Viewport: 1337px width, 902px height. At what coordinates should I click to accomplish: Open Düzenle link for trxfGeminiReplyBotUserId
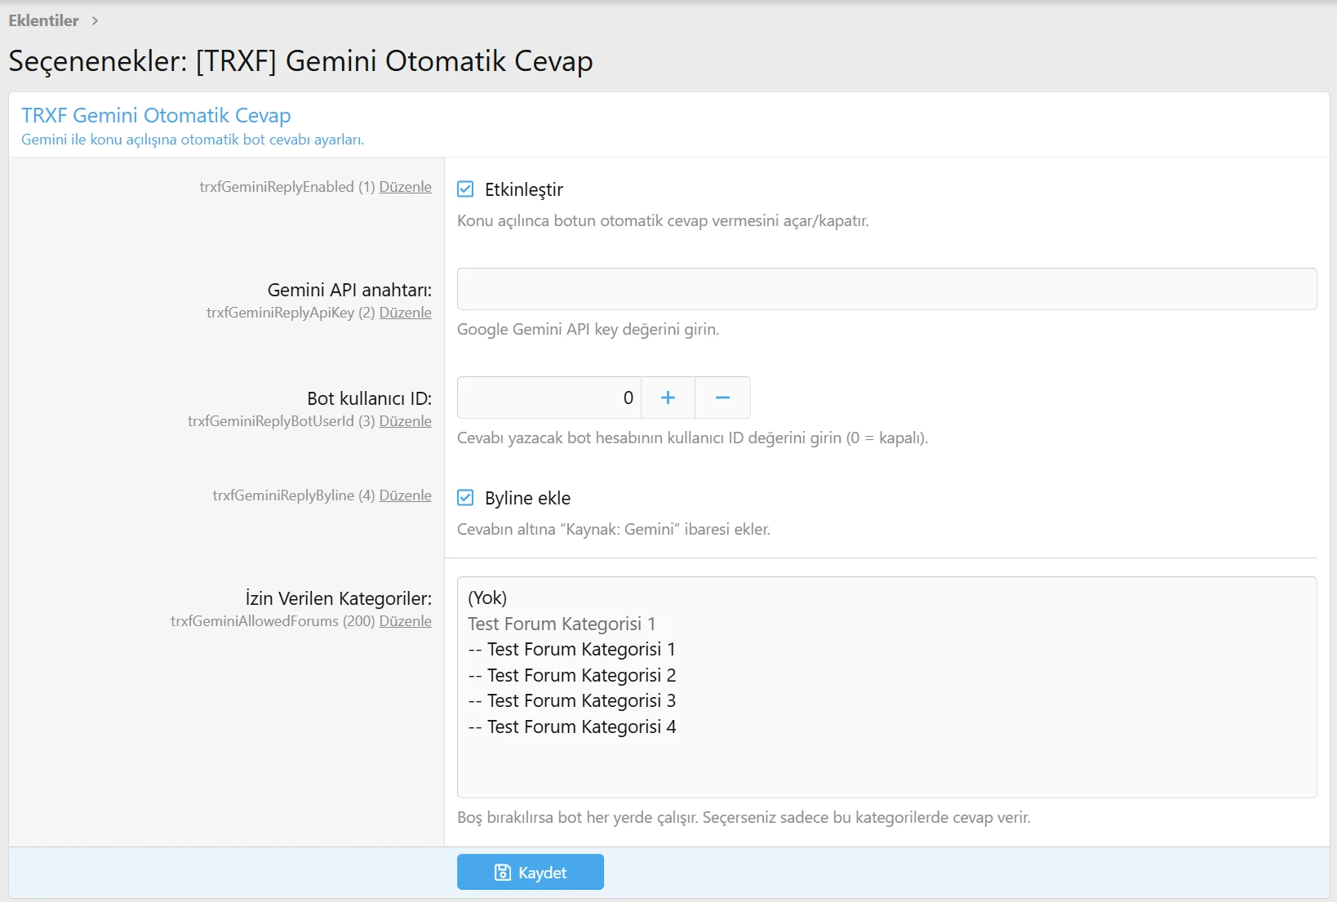click(405, 421)
